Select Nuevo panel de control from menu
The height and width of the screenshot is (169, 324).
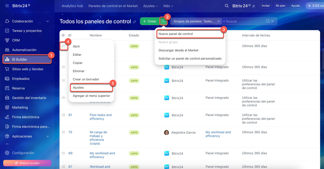click(176, 34)
